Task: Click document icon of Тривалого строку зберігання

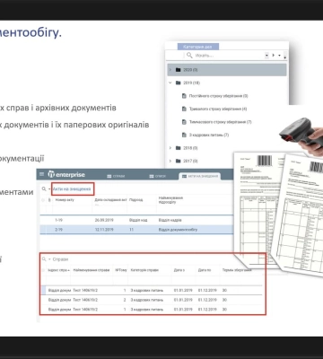Action: 184,109
